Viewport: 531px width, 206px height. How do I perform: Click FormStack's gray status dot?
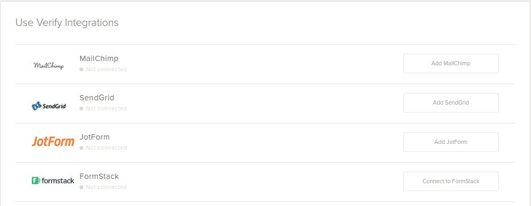click(81, 187)
